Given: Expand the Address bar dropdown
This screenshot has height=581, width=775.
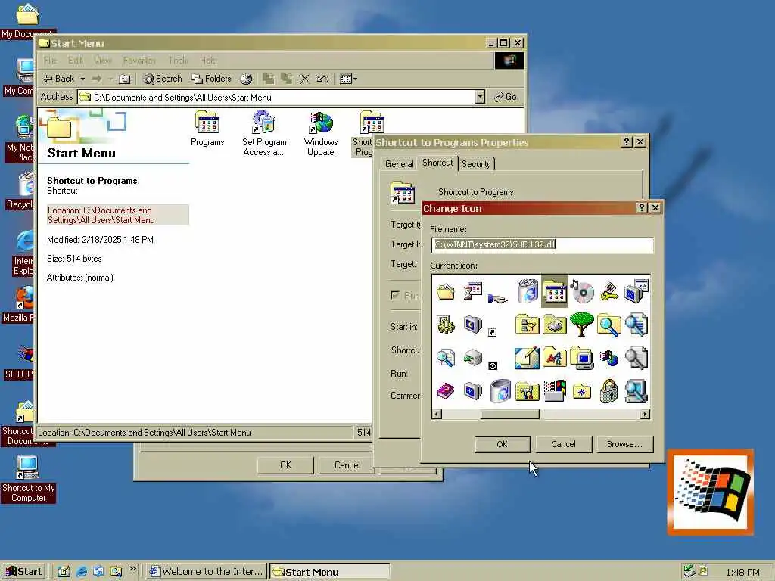Looking at the screenshot, I should pos(480,97).
